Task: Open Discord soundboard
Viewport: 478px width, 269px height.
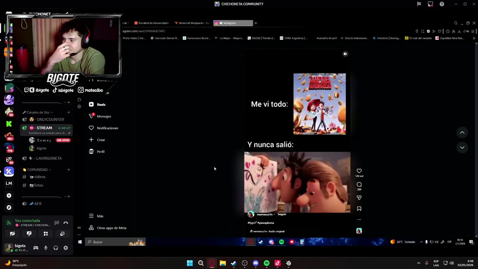Action: point(62,234)
